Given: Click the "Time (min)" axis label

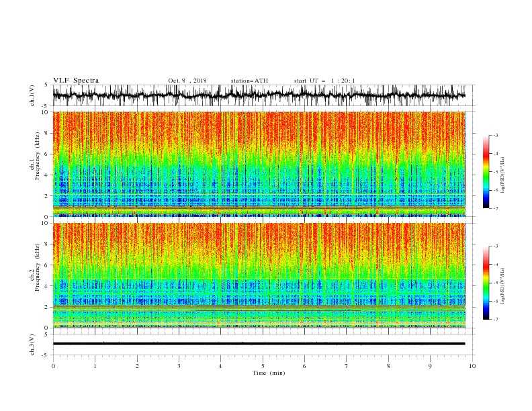Looking at the screenshot, I should [269, 373].
